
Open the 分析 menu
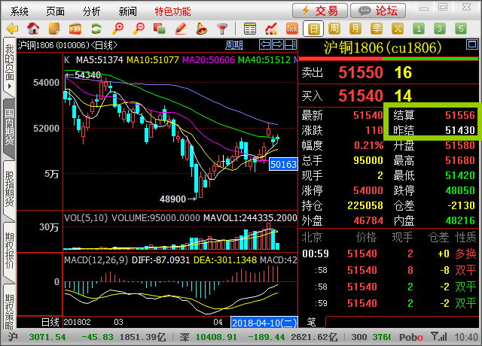92,11
